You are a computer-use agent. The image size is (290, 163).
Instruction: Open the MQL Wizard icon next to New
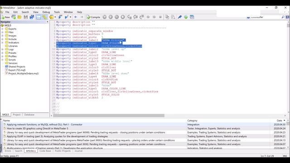pyautogui.click(x=14, y=17)
